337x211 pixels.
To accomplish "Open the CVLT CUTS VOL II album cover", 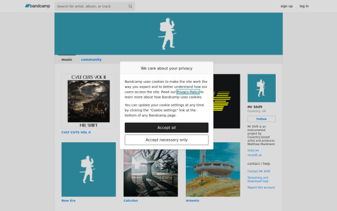I will pos(89,101).
